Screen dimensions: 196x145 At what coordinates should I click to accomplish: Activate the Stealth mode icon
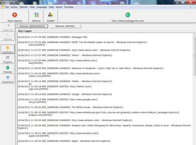click(x=50, y=15)
